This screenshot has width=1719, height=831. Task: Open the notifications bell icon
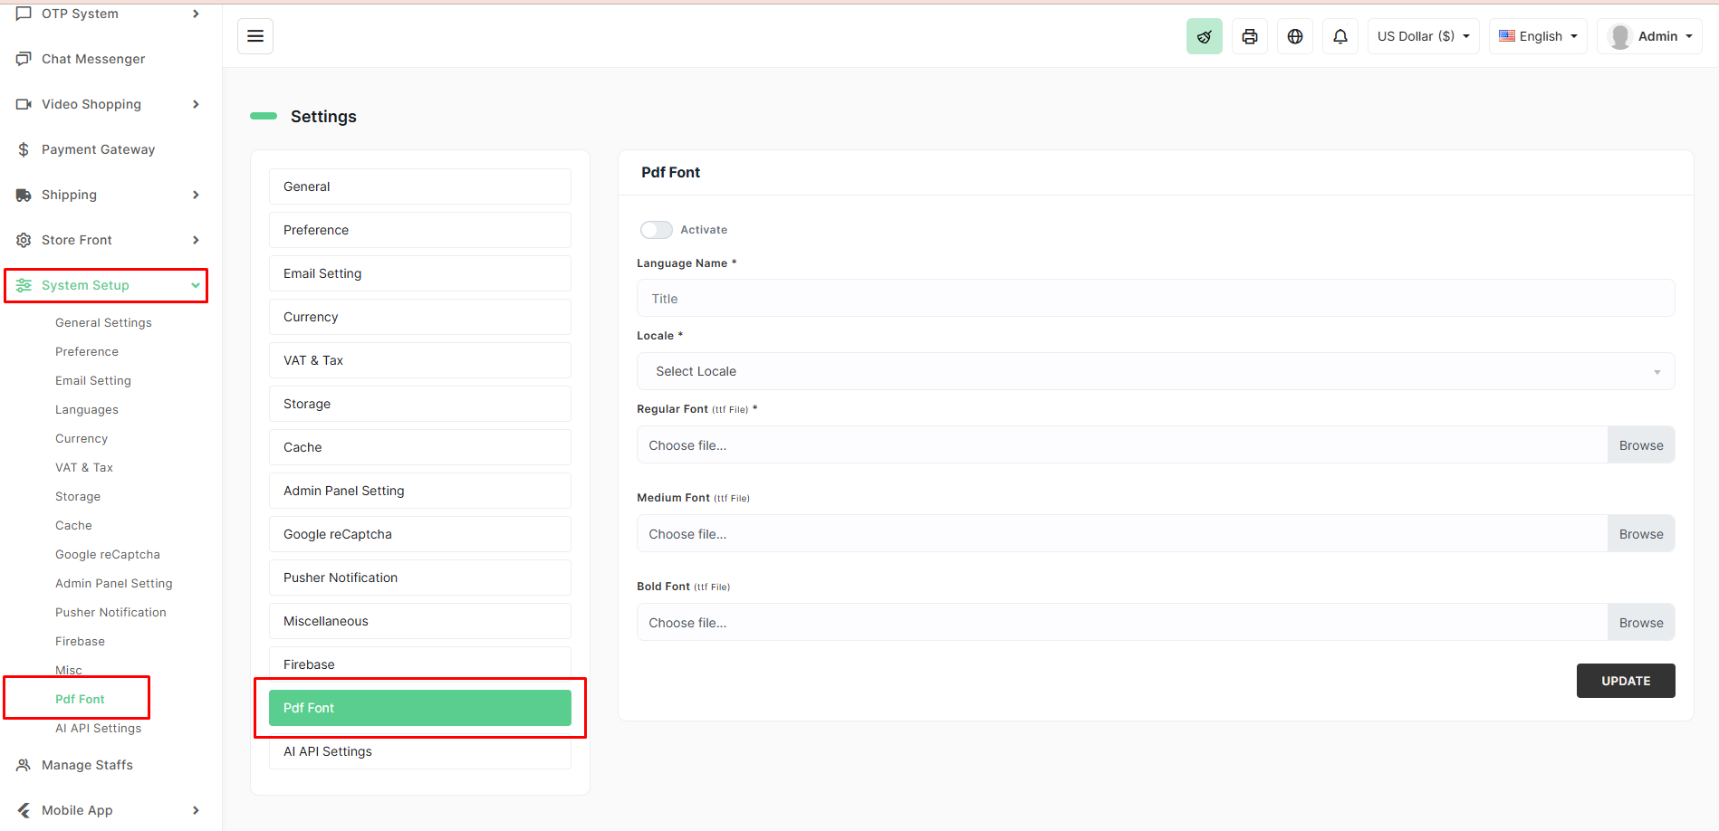(1340, 36)
